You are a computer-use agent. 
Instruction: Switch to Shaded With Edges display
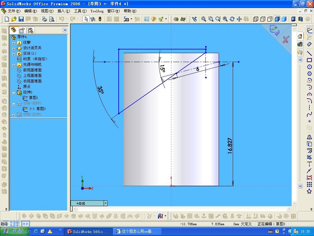277,19
